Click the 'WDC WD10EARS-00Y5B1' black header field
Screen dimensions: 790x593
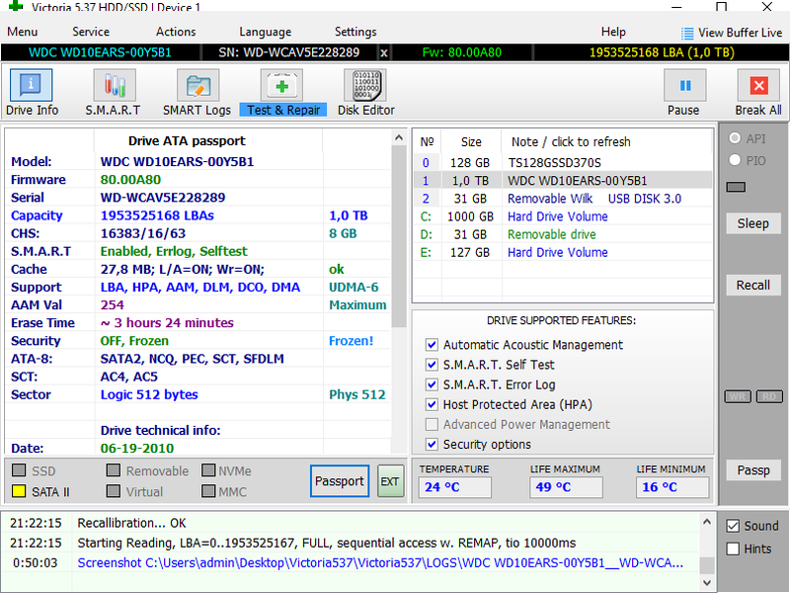(101, 52)
